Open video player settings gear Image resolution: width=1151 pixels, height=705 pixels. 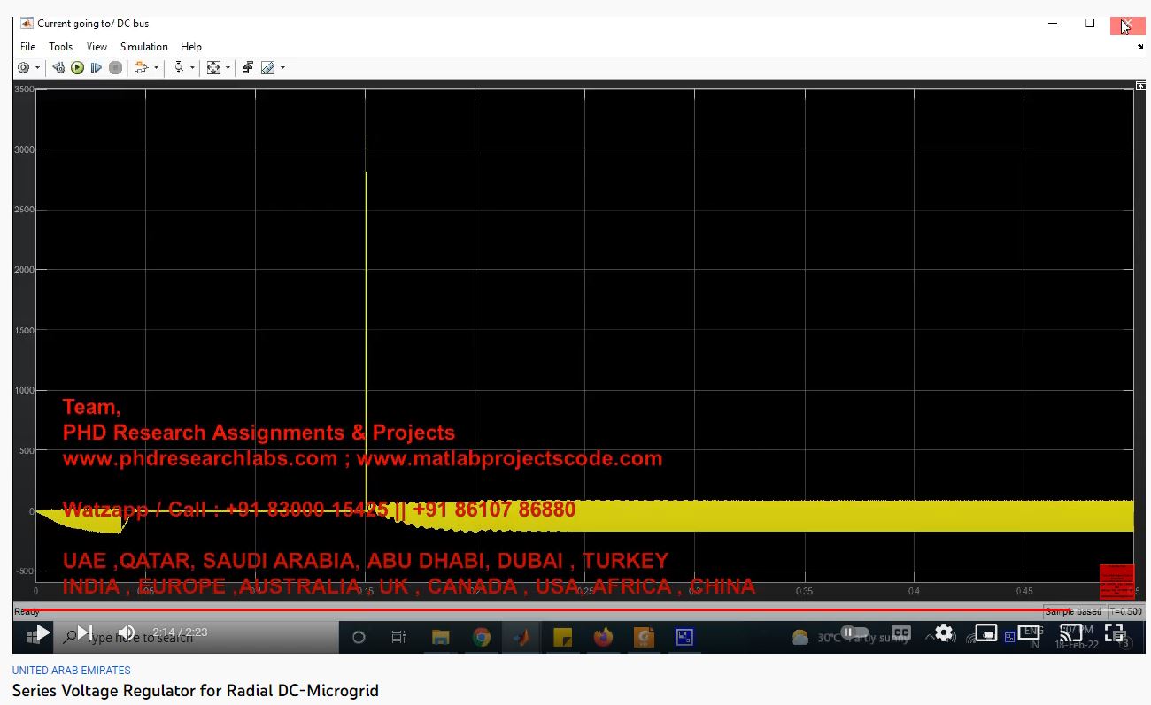[x=944, y=632]
